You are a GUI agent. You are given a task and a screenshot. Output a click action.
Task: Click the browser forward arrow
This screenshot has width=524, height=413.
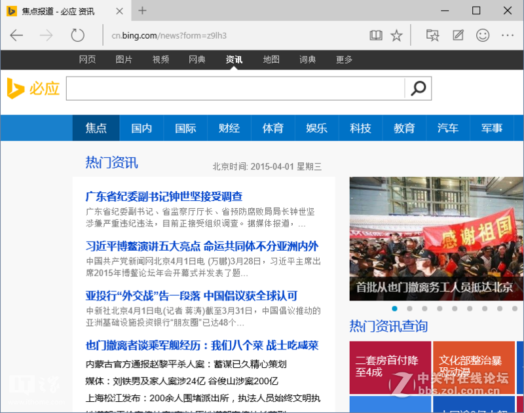coord(46,35)
